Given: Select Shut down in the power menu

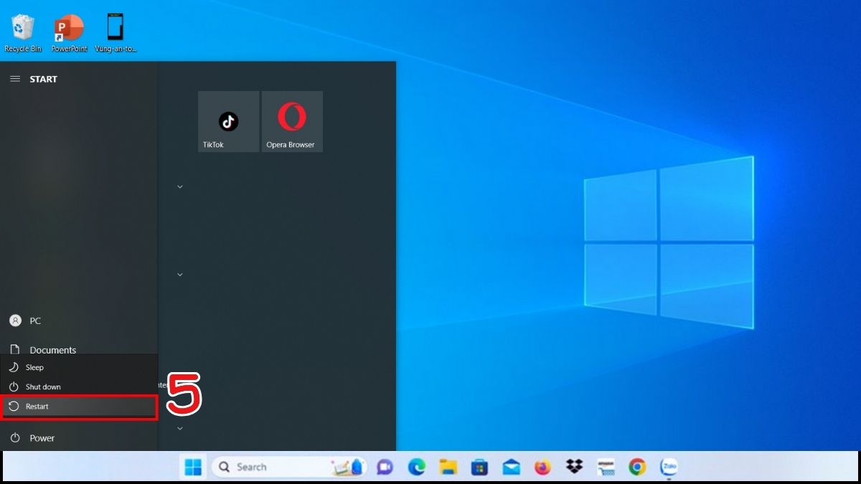Looking at the screenshot, I should click(x=43, y=387).
